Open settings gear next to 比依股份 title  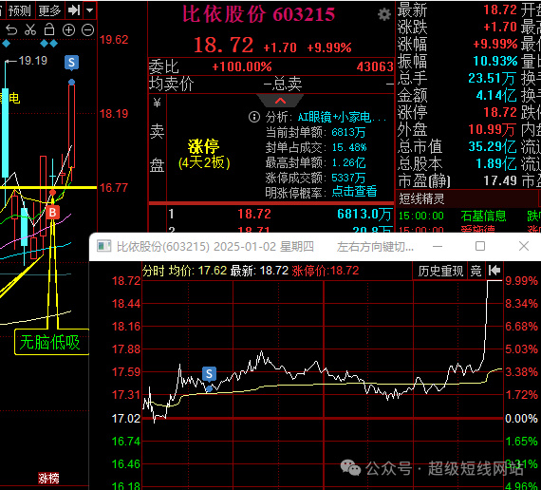point(383,14)
